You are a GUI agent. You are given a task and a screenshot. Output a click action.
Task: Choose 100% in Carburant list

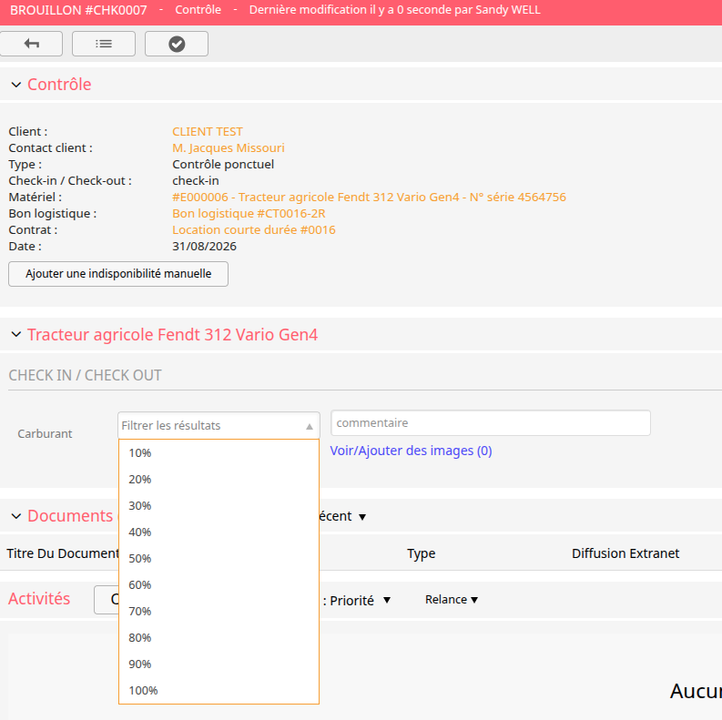point(219,691)
